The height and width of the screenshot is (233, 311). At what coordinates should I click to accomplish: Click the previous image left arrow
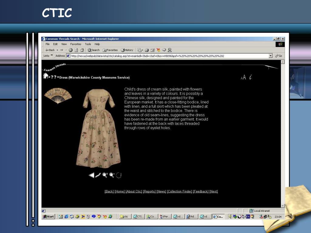(x=91, y=175)
